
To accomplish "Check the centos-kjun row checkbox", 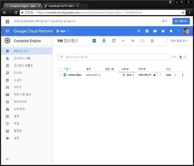I will (60, 75).
